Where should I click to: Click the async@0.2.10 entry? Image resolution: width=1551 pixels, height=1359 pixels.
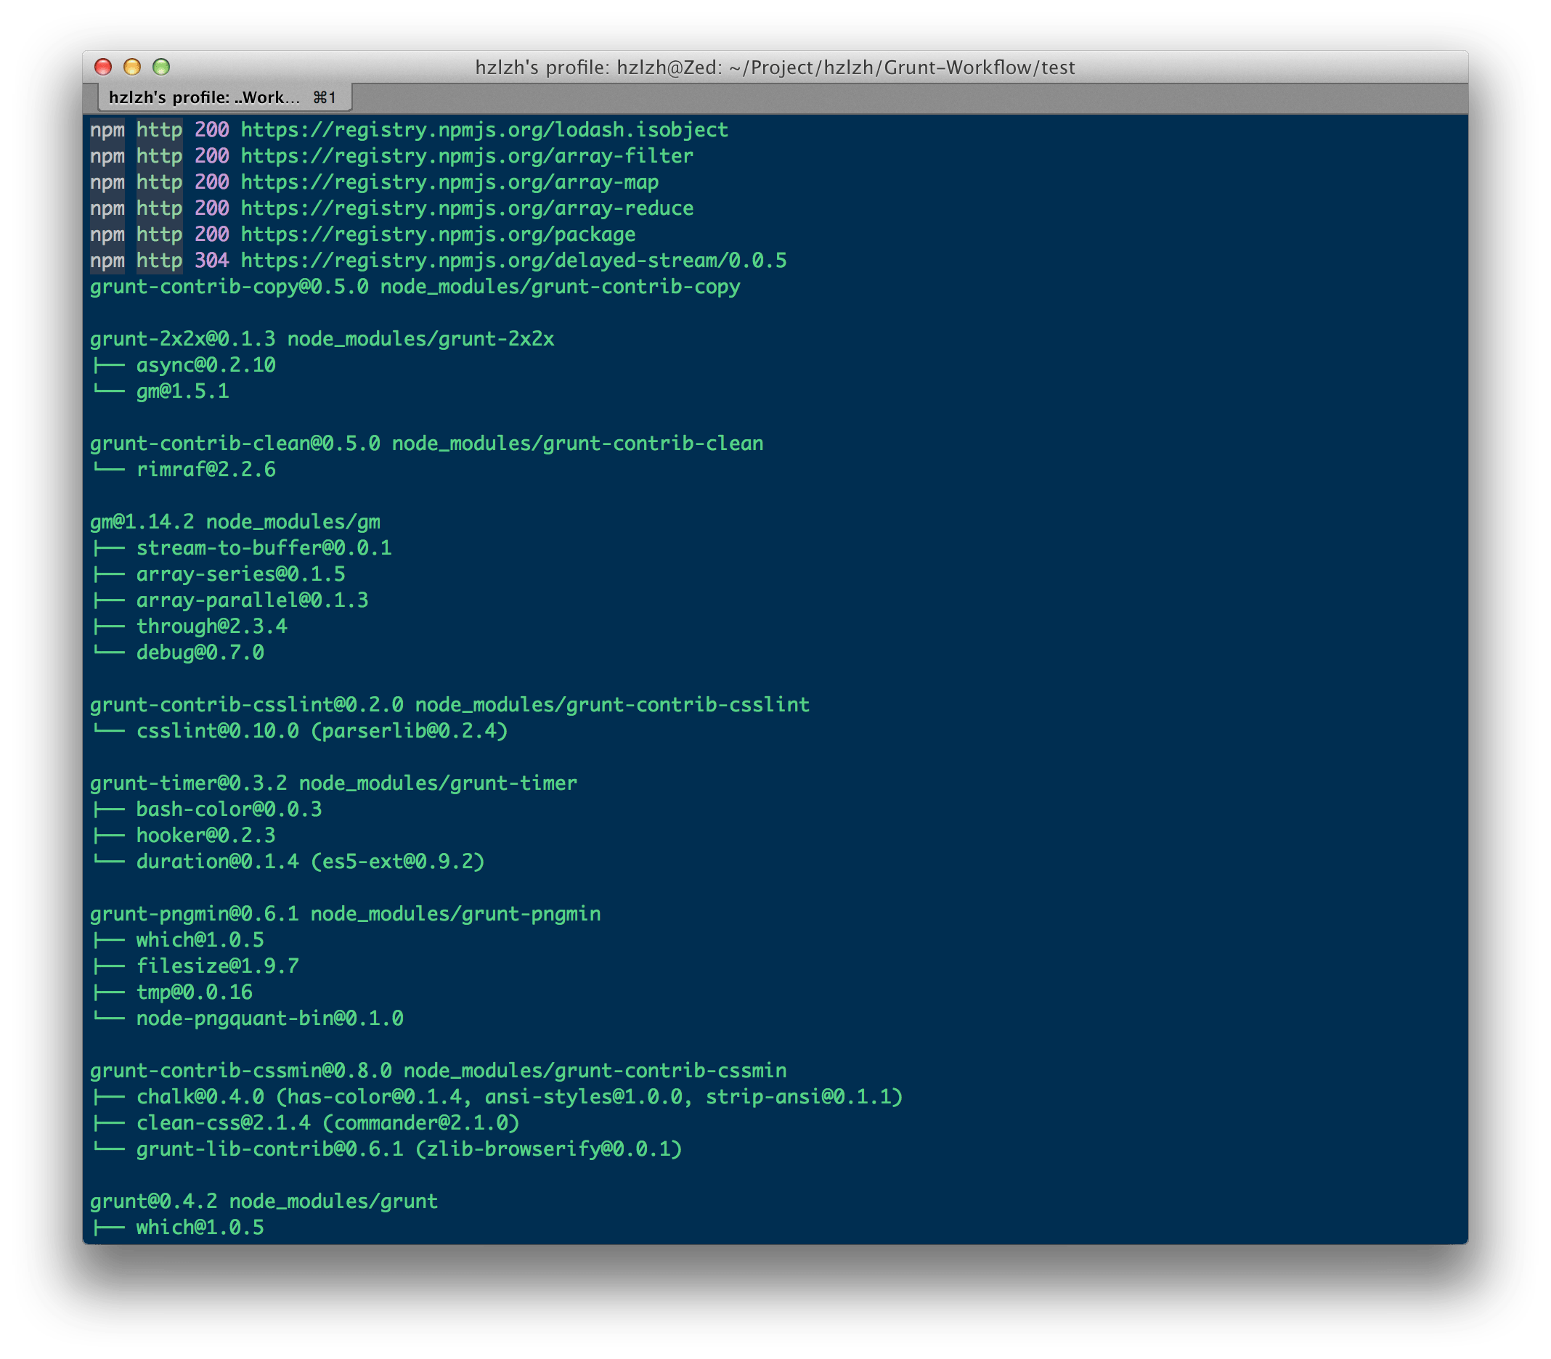(206, 364)
